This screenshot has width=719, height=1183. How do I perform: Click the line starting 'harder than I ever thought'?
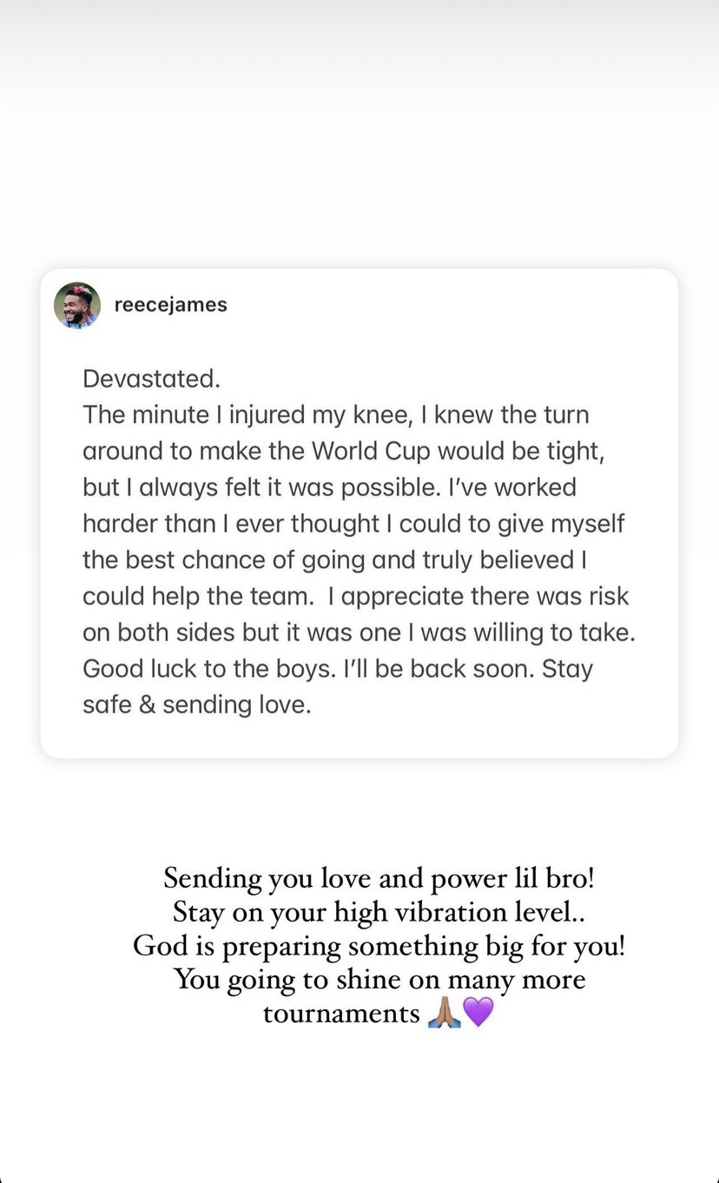tap(353, 524)
